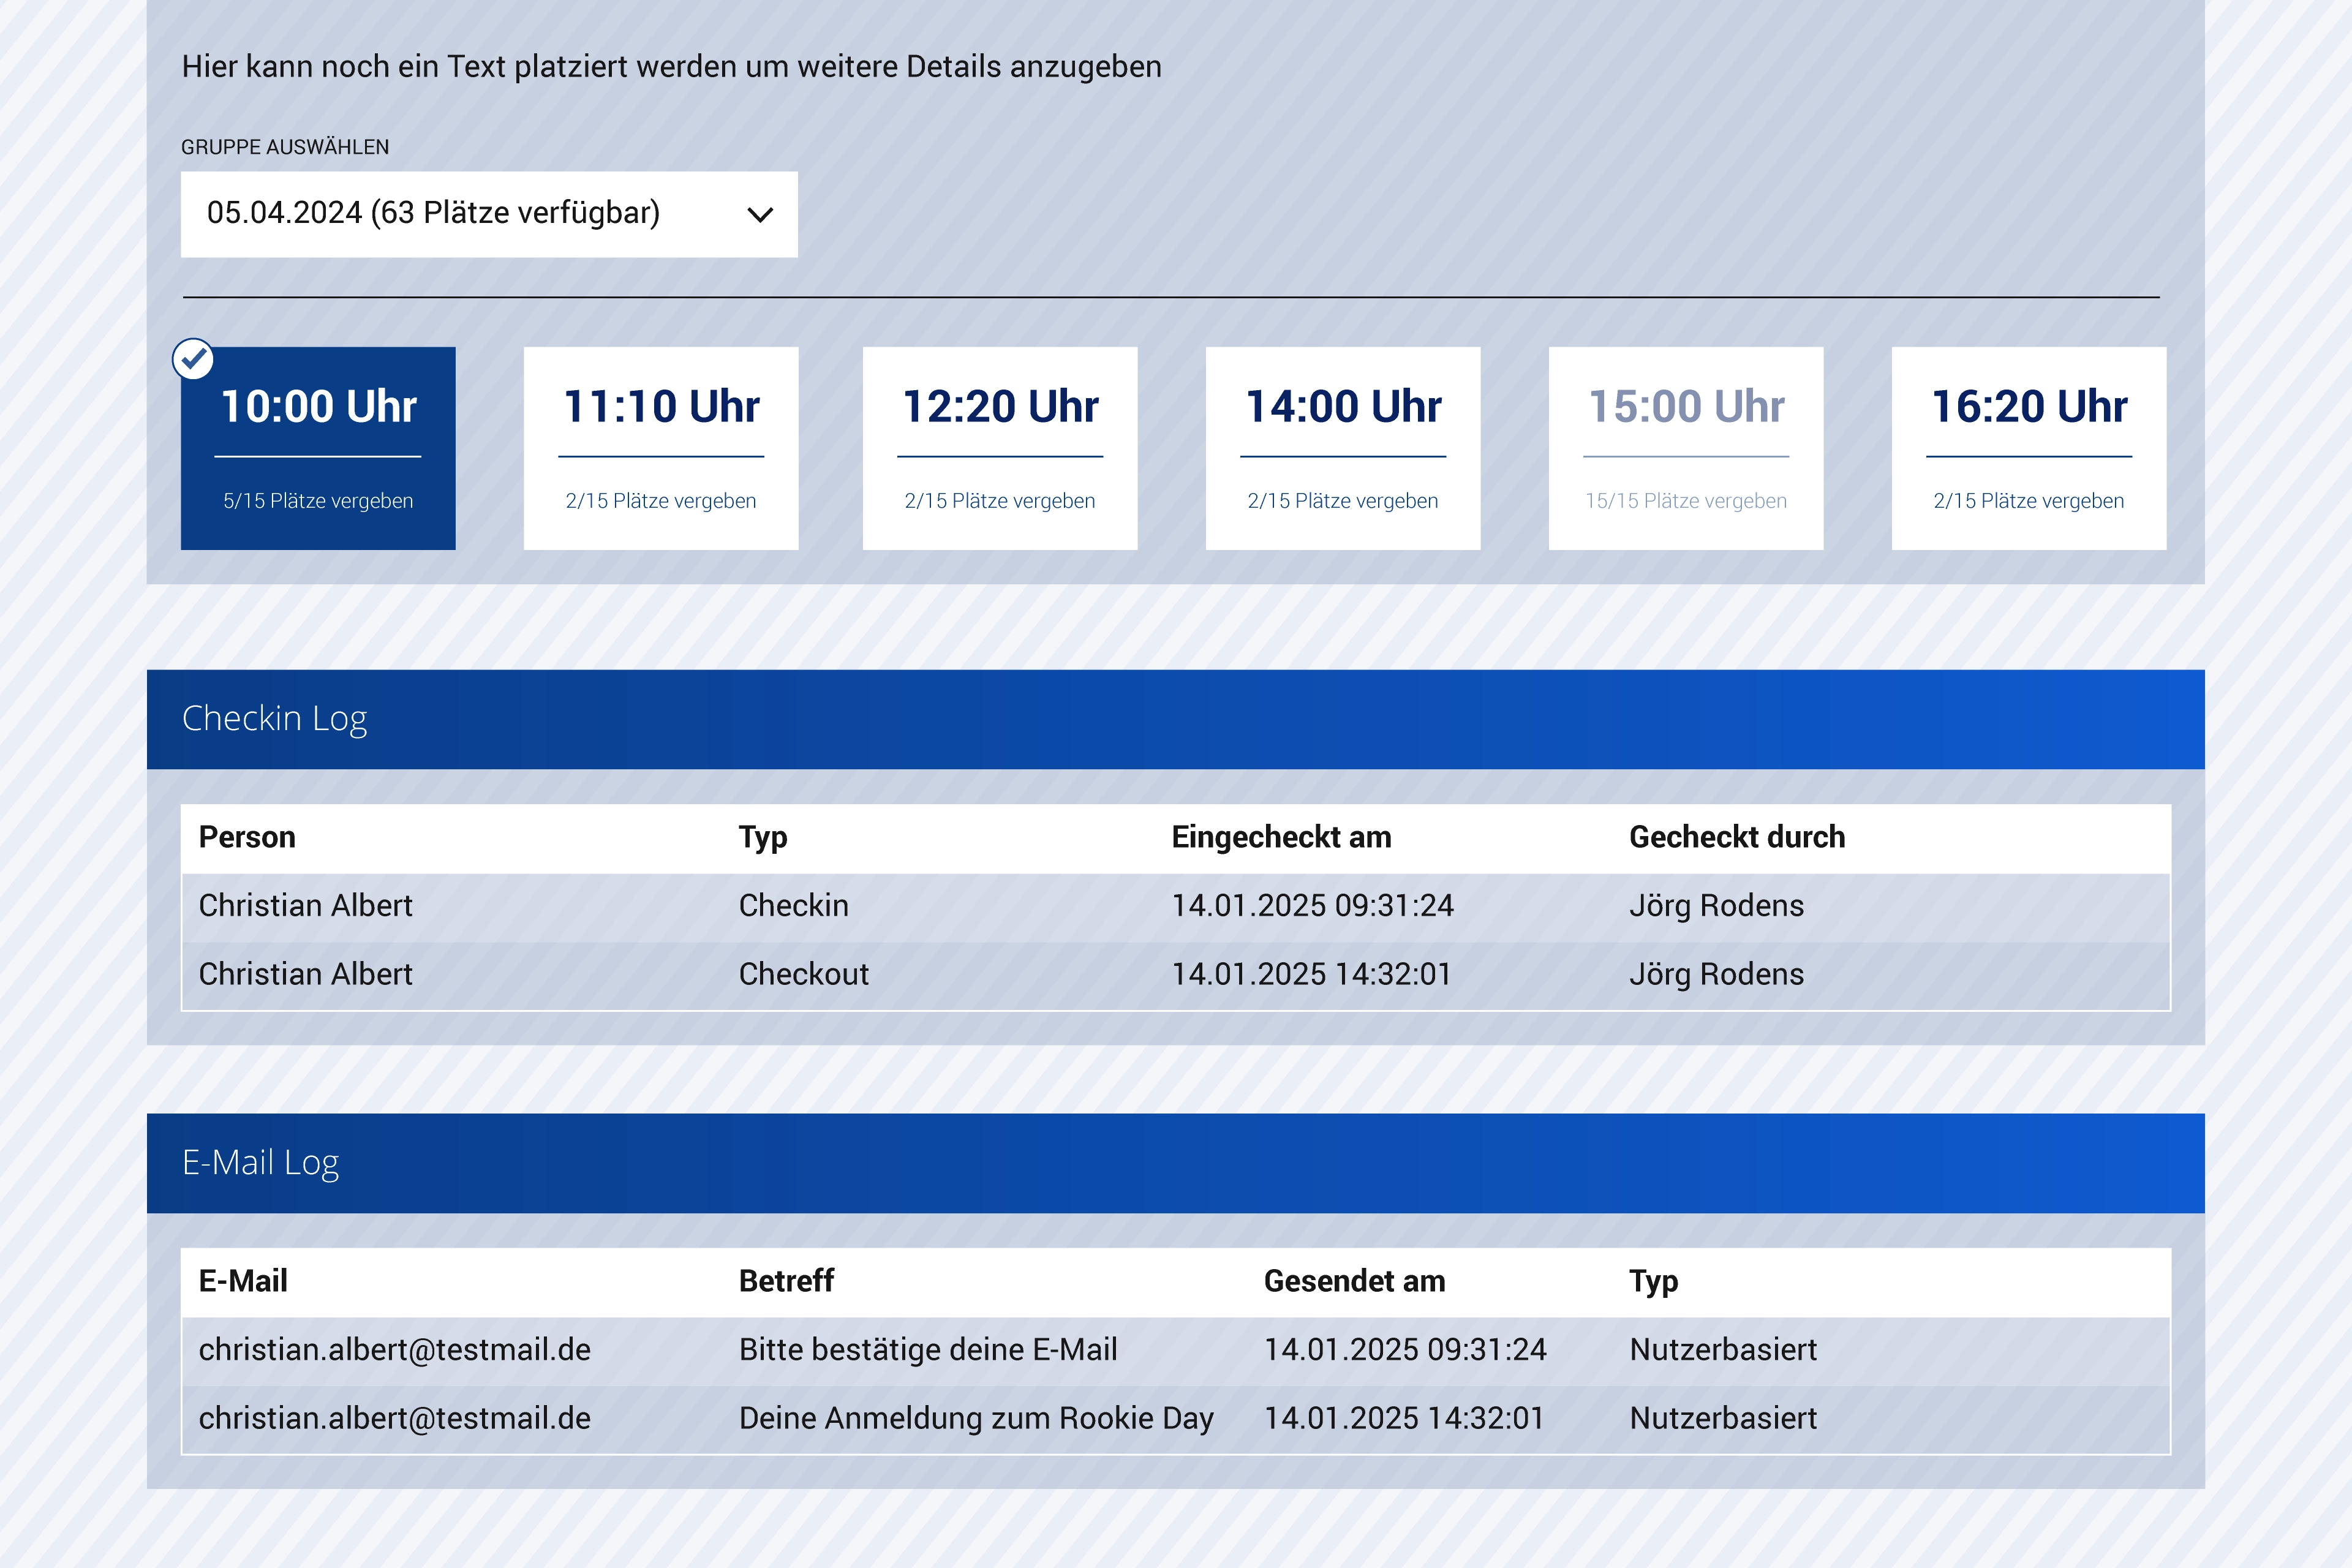Viewport: 2352px width, 1568px height.
Task: Click the checkmark badge on 10:00 Uhr
Action: 193,359
